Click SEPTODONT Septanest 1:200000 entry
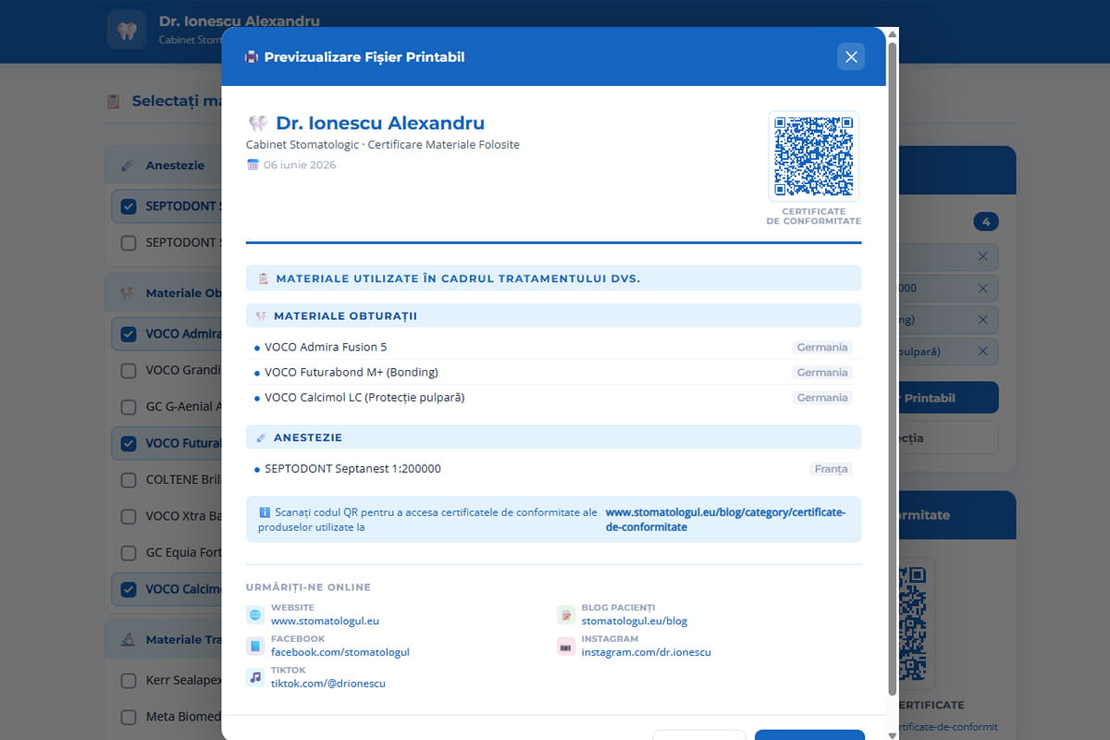 (553, 469)
